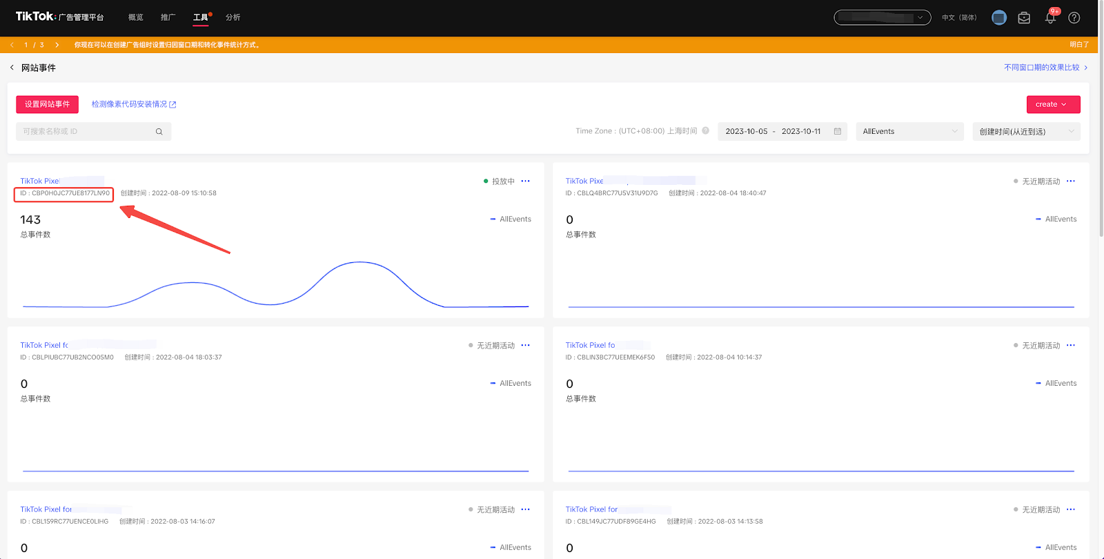Go to previous banner announcement
The image size is (1104, 559).
pos(12,45)
